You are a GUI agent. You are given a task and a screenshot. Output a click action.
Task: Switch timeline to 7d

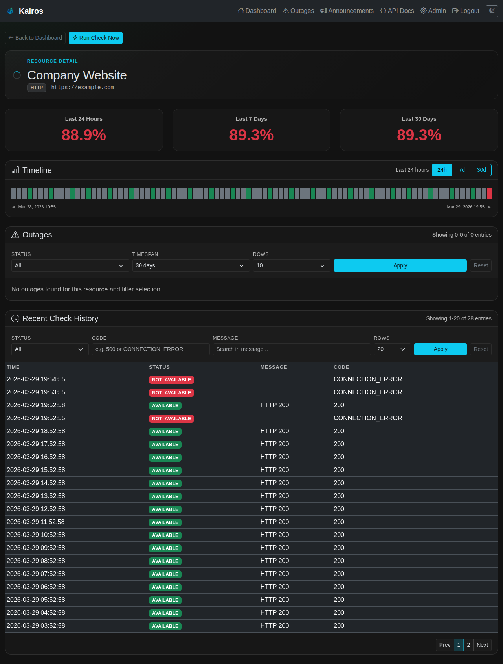[462, 170]
